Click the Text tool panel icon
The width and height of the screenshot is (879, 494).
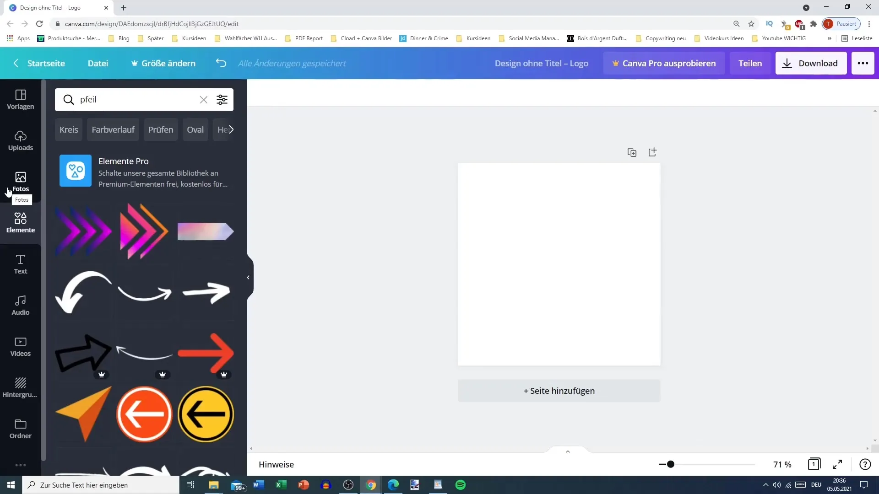pyautogui.click(x=20, y=264)
